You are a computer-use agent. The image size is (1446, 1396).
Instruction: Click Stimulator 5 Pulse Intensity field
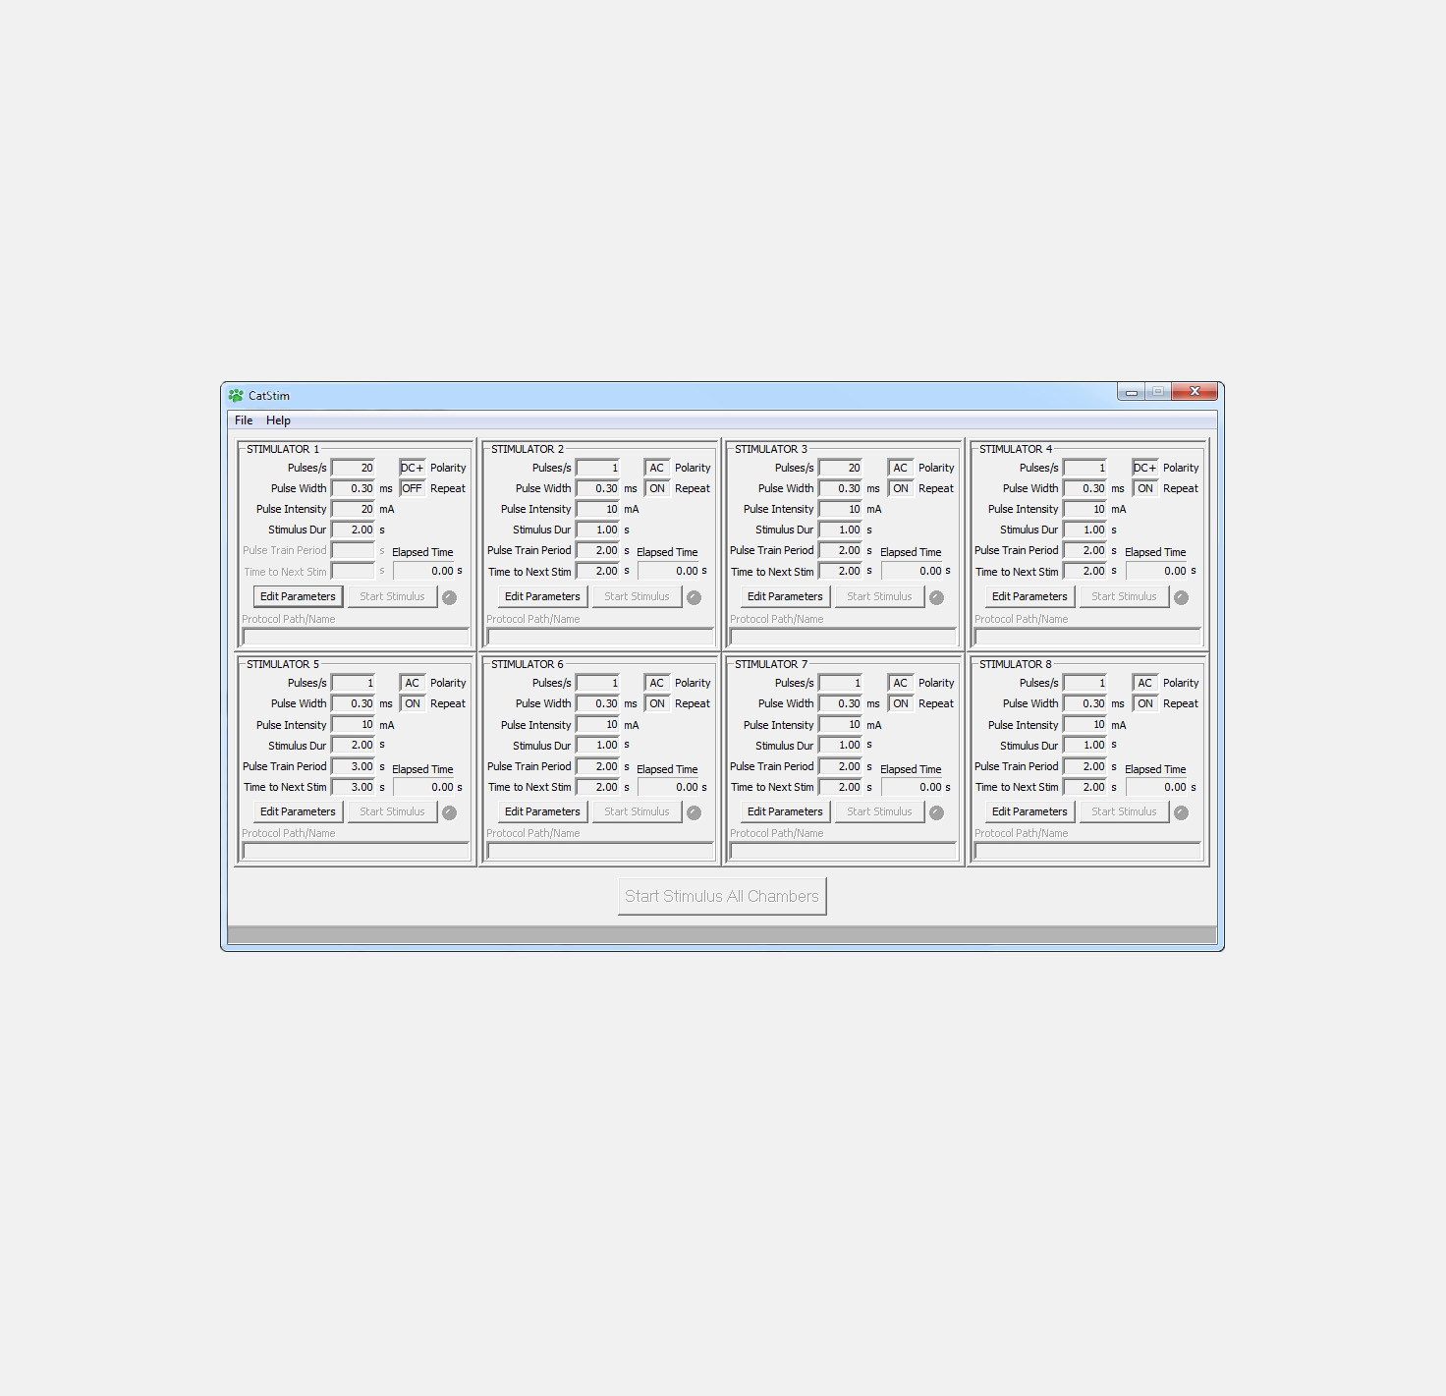click(354, 725)
